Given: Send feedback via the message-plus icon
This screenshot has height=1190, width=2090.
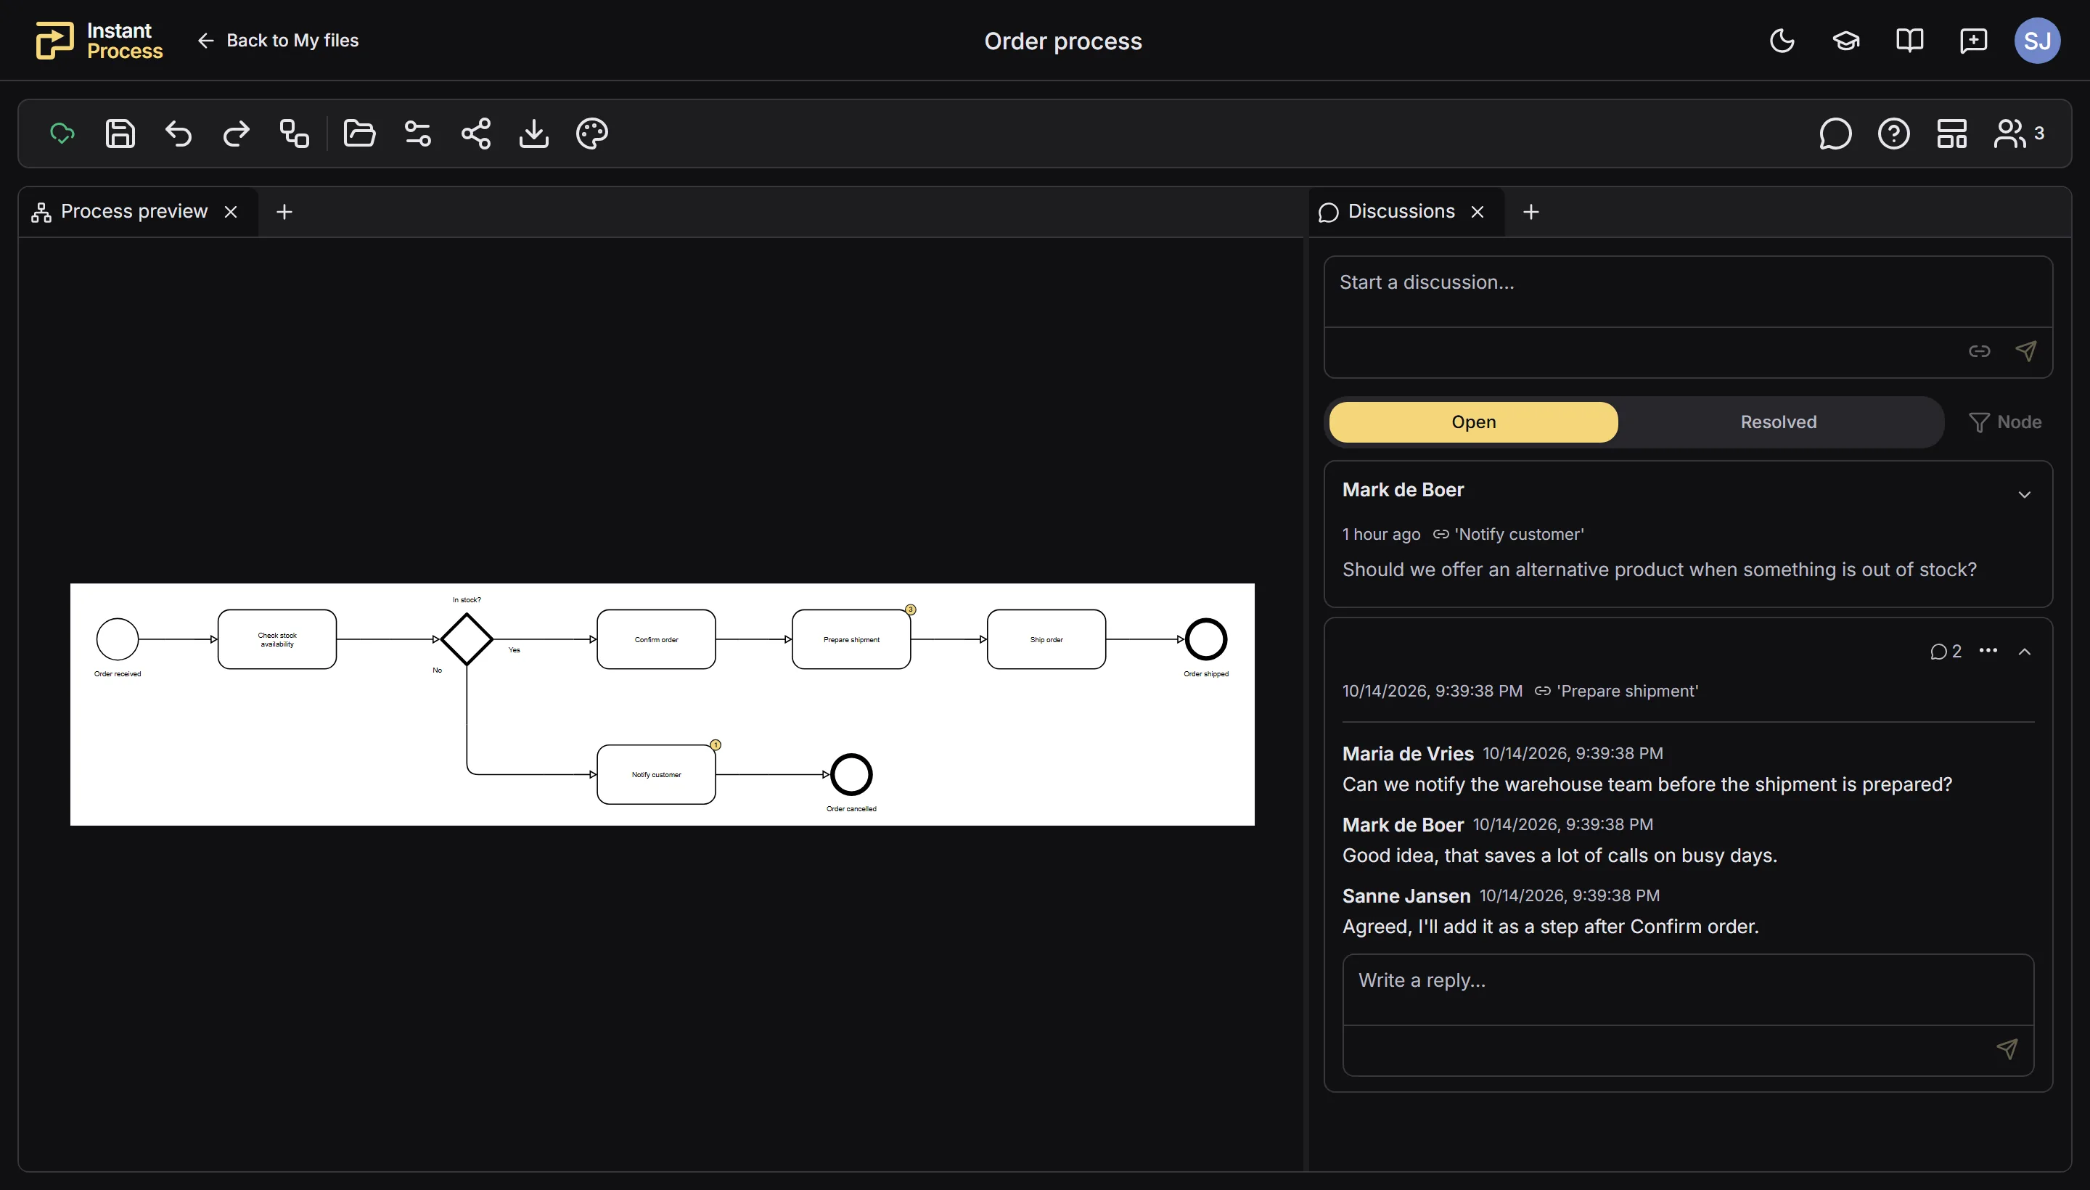Looking at the screenshot, I should 1973,40.
